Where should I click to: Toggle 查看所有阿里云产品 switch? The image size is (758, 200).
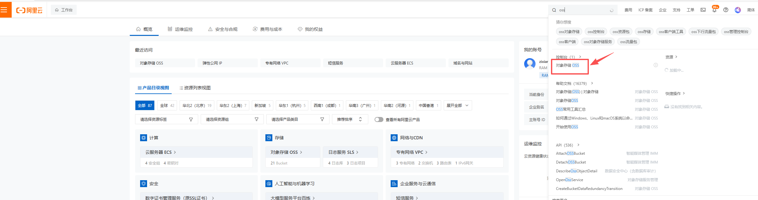tap(379, 119)
